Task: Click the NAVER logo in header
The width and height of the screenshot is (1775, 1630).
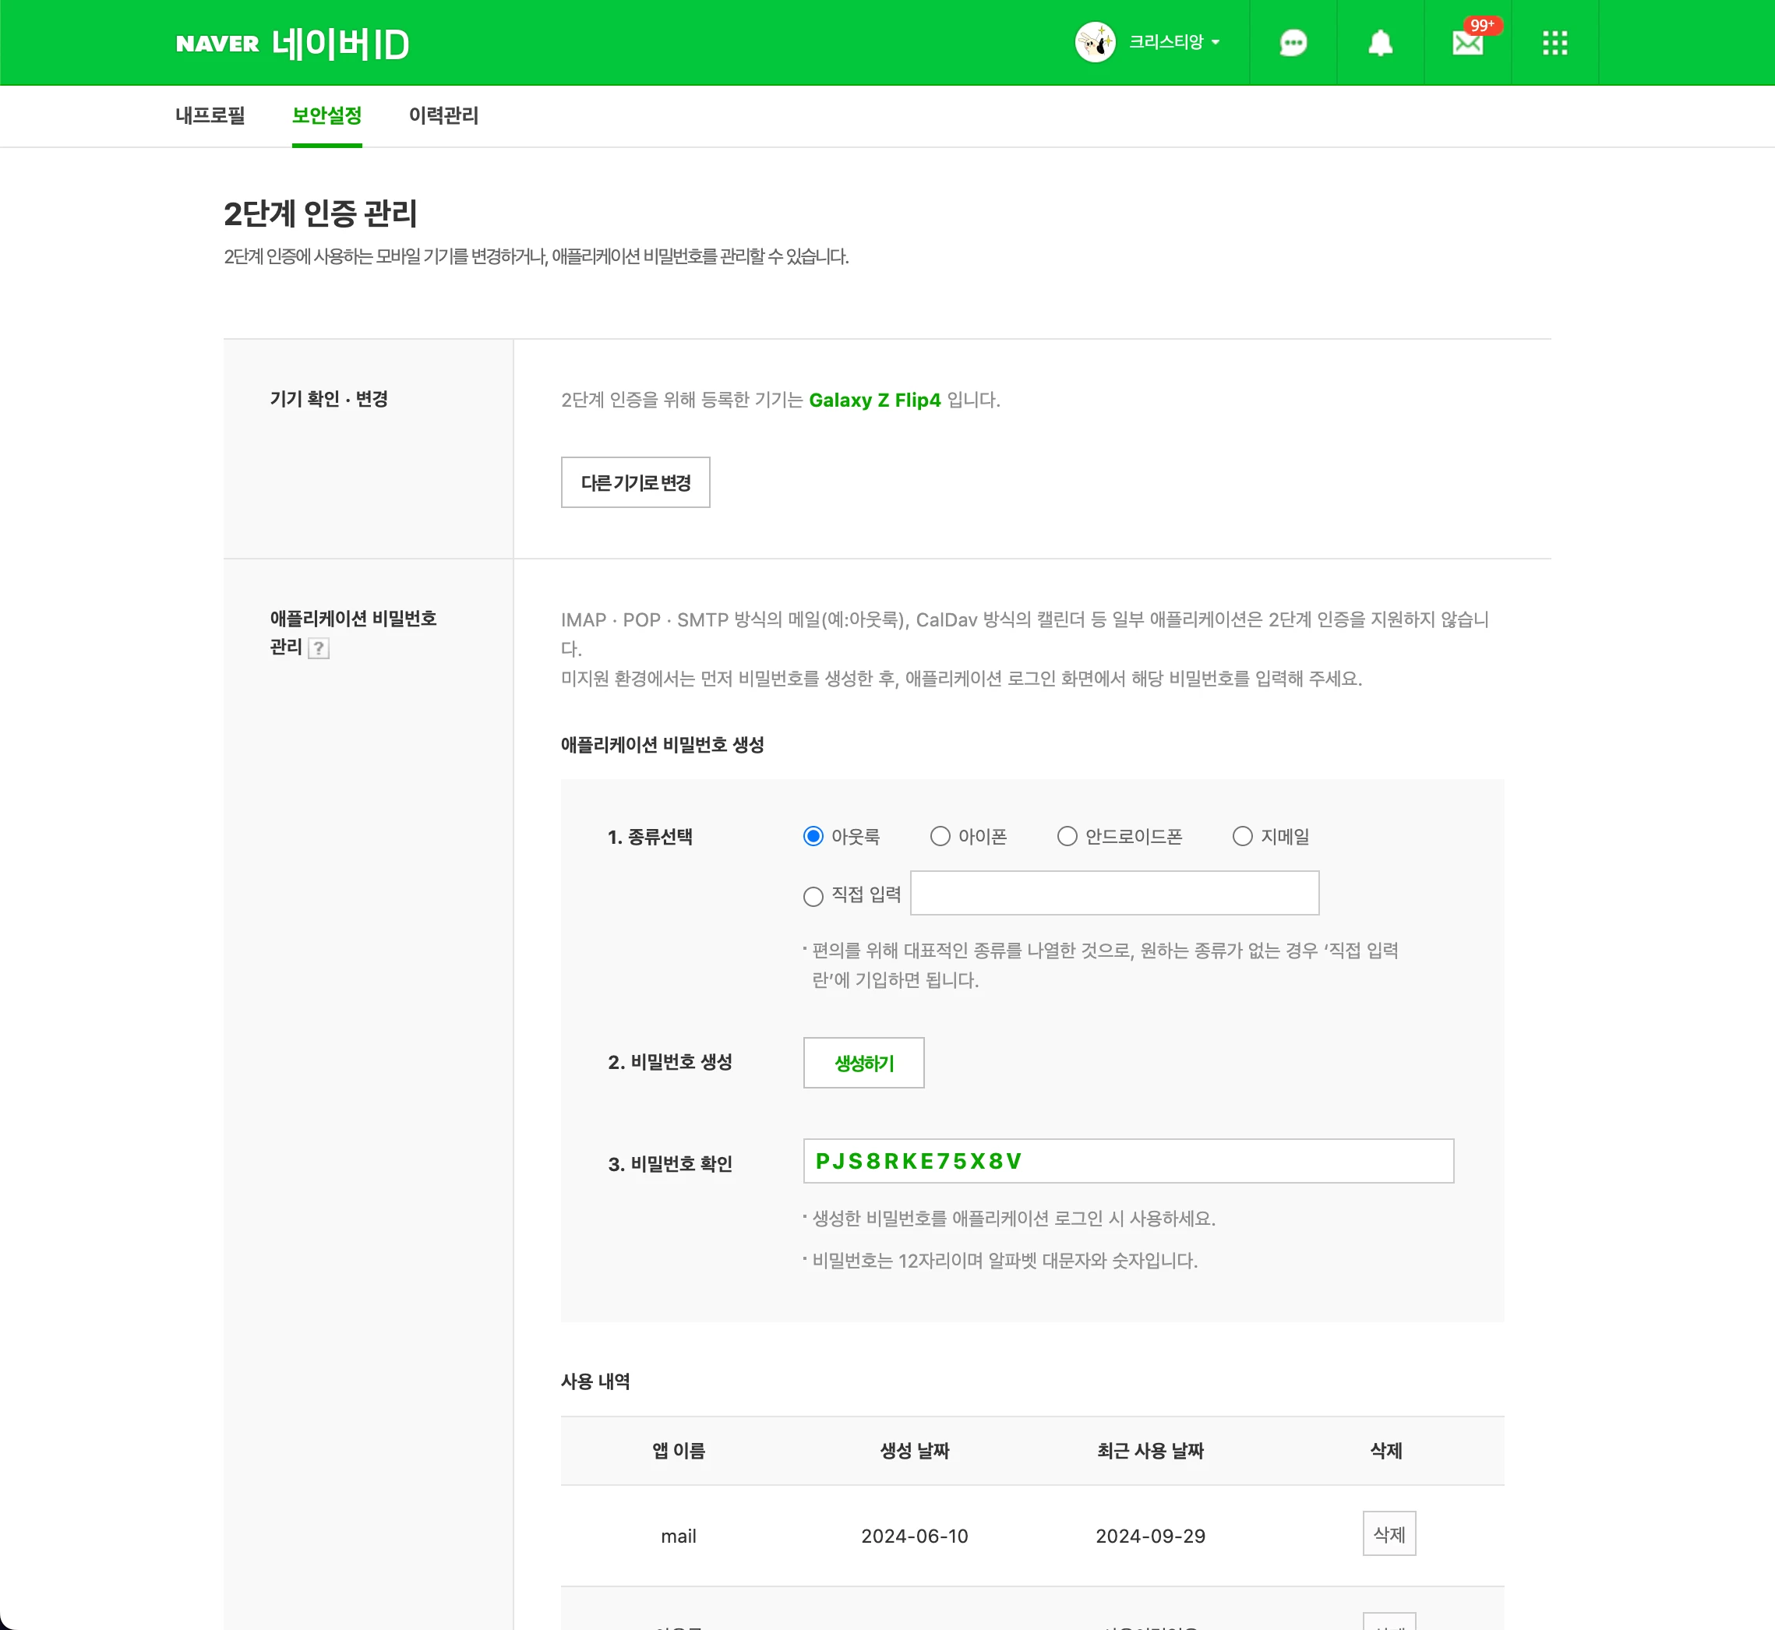Action: (217, 43)
